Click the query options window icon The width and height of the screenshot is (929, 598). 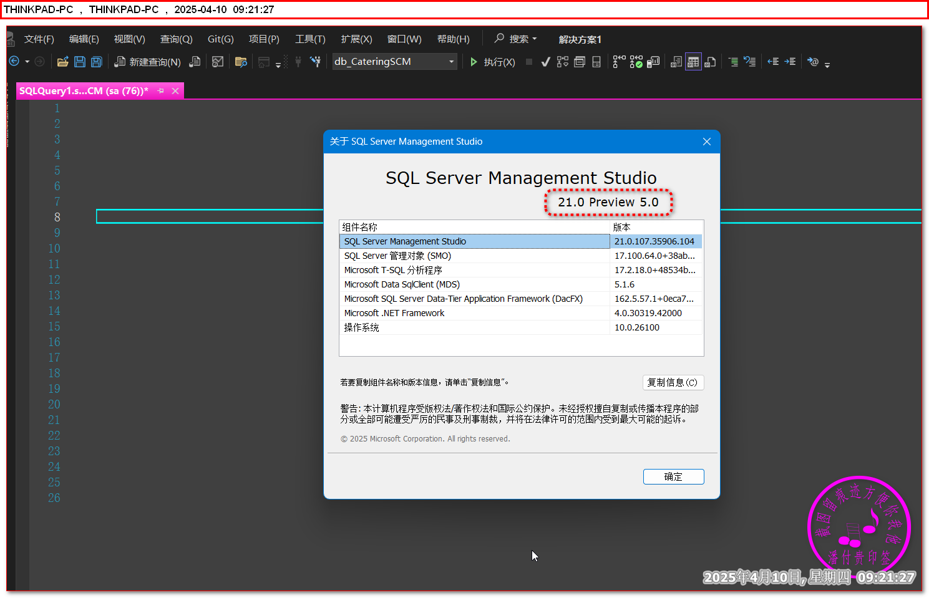pos(580,62)
